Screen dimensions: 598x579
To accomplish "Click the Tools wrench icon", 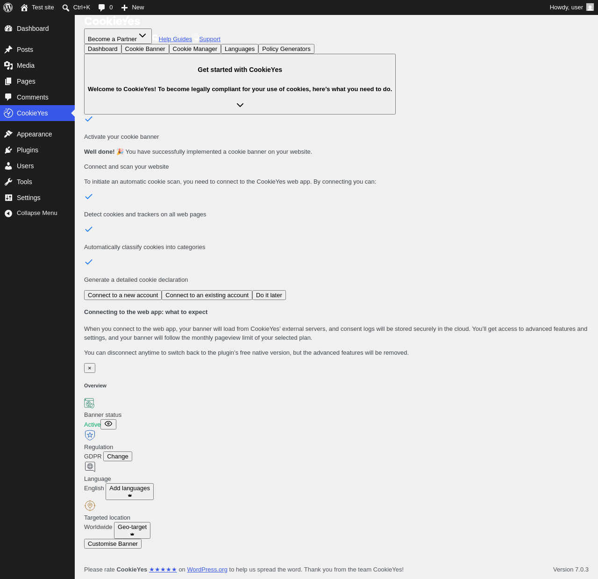I will [8, 182].
